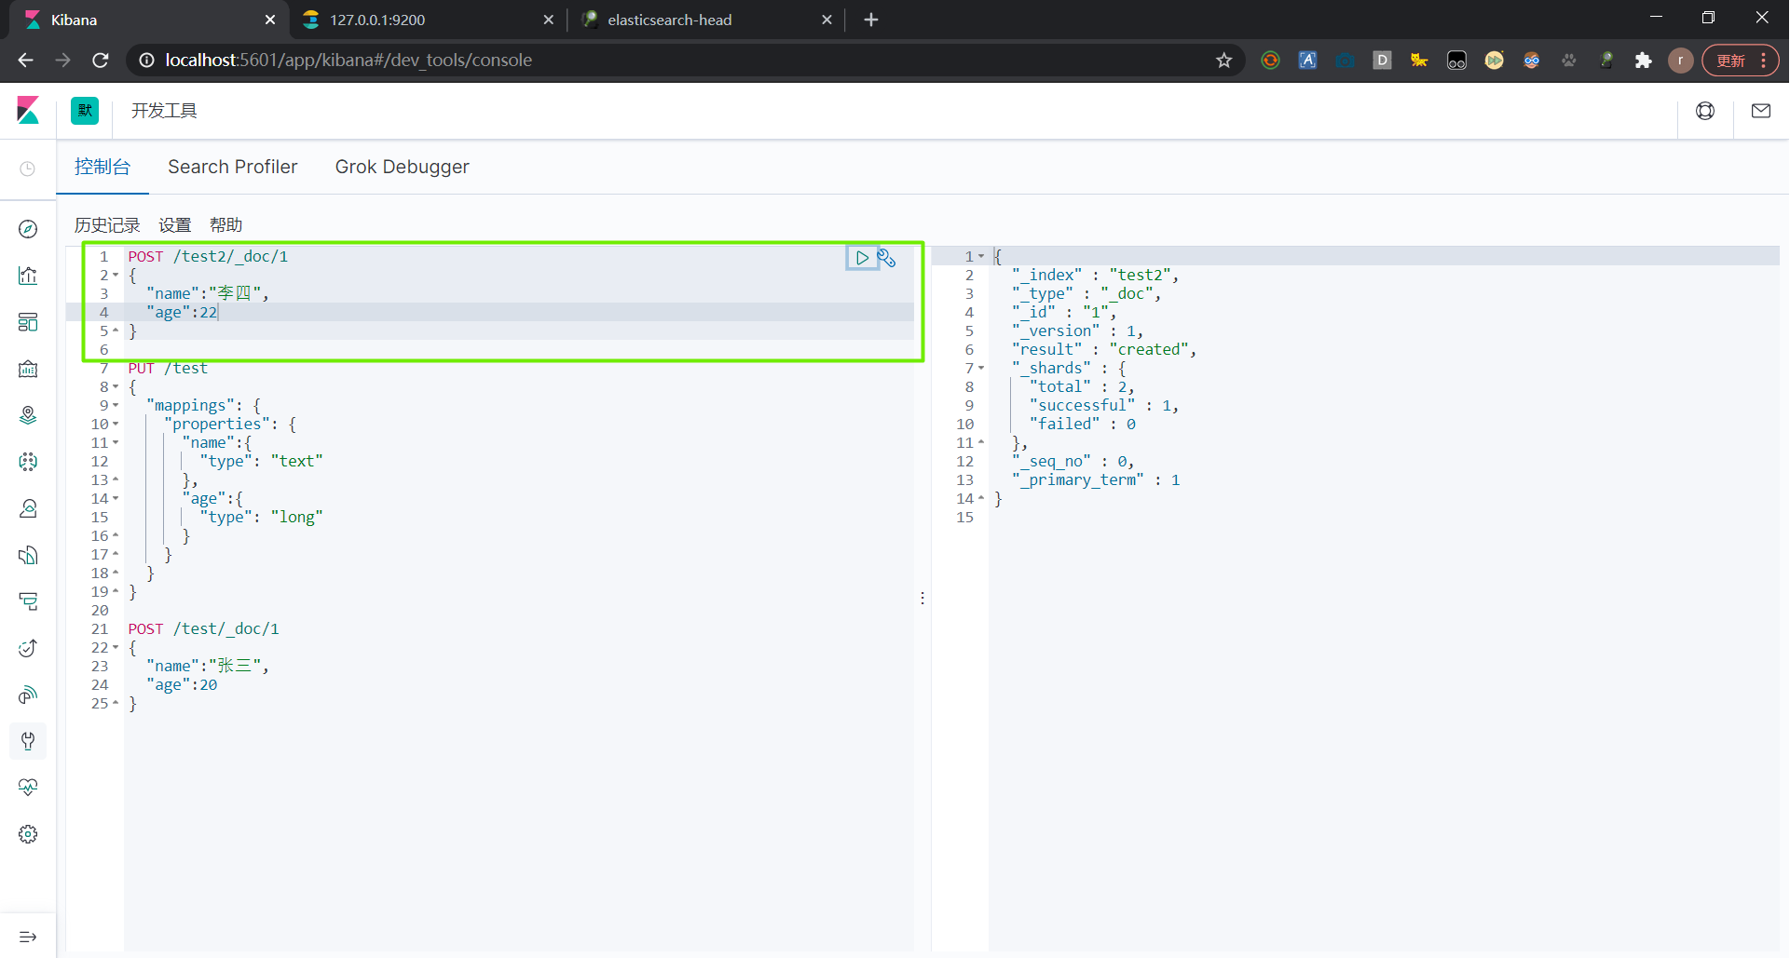Open the newsfeed mail icon

click(1761, 111)
